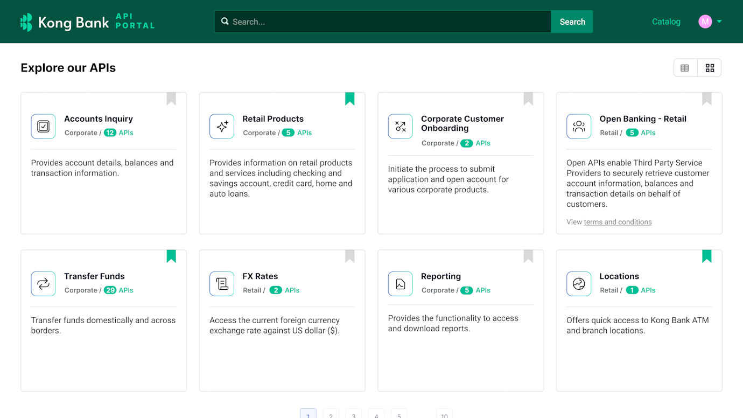This screenshot has height=418, width=743.
Task: Click the Locations globe icon
Action: (x=579, y=283)
